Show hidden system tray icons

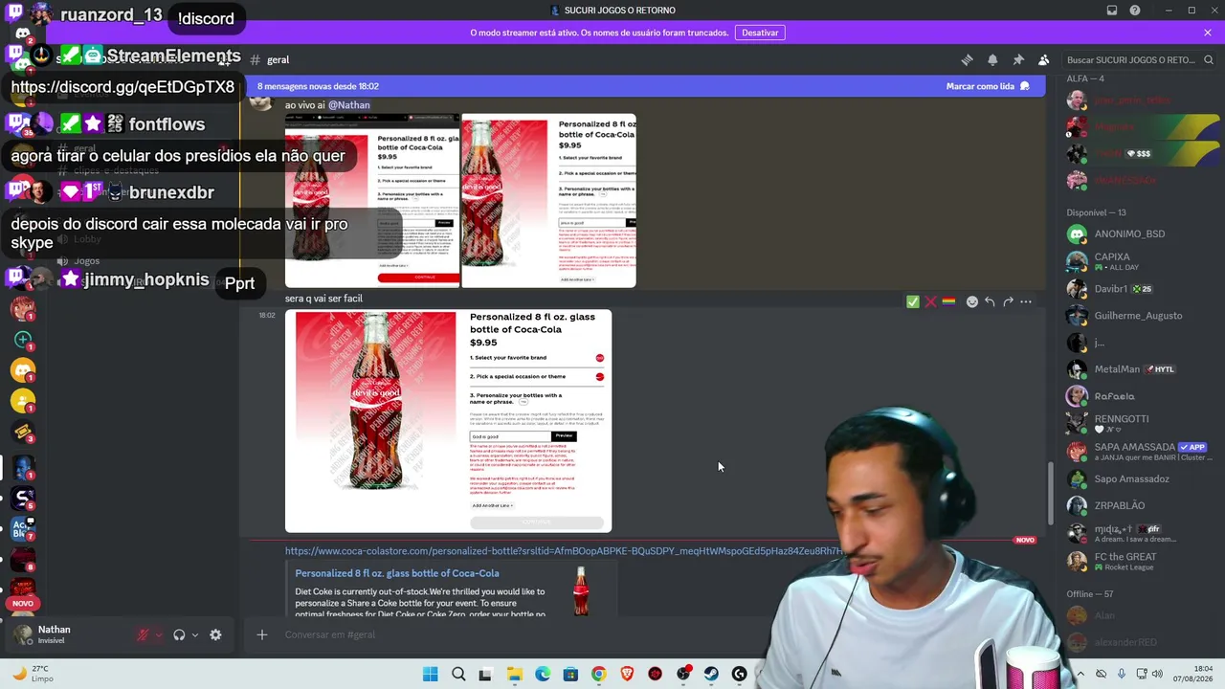[1080, 674]
